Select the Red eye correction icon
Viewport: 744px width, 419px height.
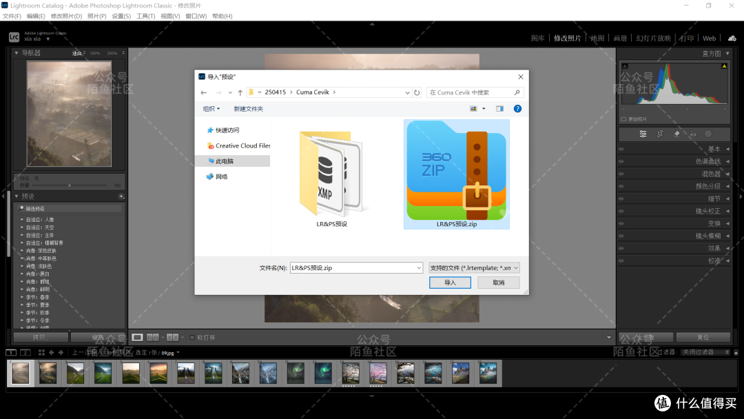coord(693,134)
